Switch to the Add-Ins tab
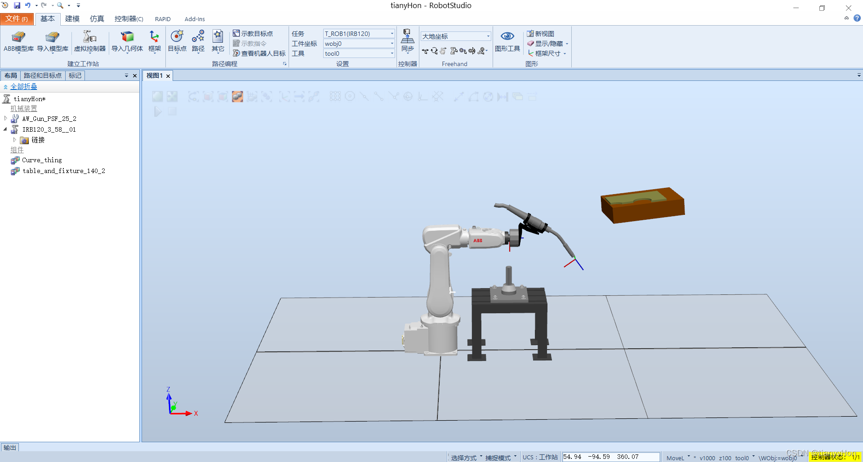 [x=195, y=19]
